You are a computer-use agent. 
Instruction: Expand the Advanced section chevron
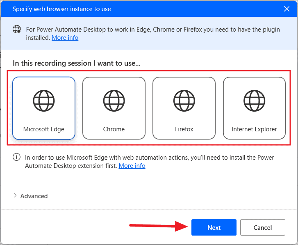click(x=15, y=195)
